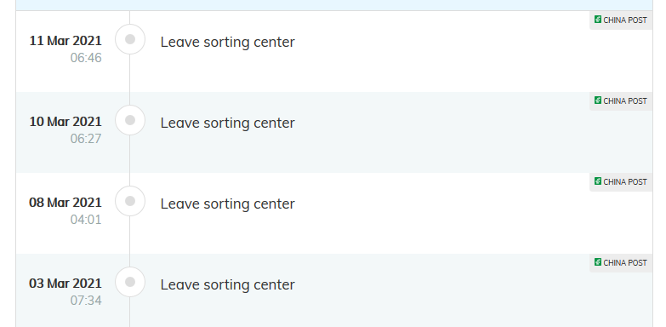Screen dimensions: 666x327
Task: Click the 10 Mar 2021 date label
Action: coord(65,122)
